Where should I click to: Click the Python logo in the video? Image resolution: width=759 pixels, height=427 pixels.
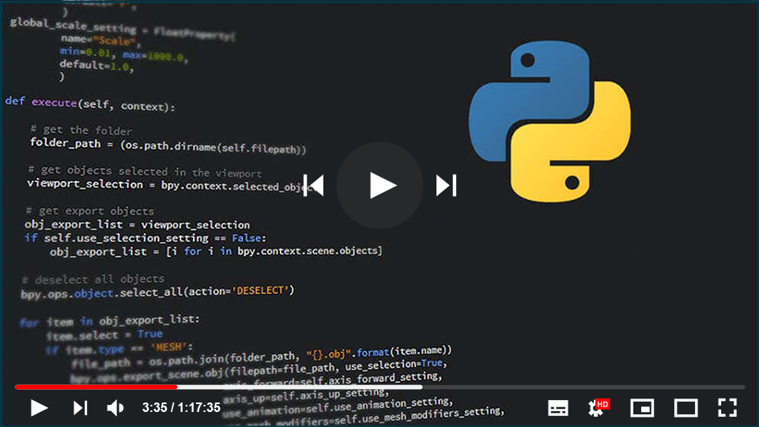tap(549, 120)
